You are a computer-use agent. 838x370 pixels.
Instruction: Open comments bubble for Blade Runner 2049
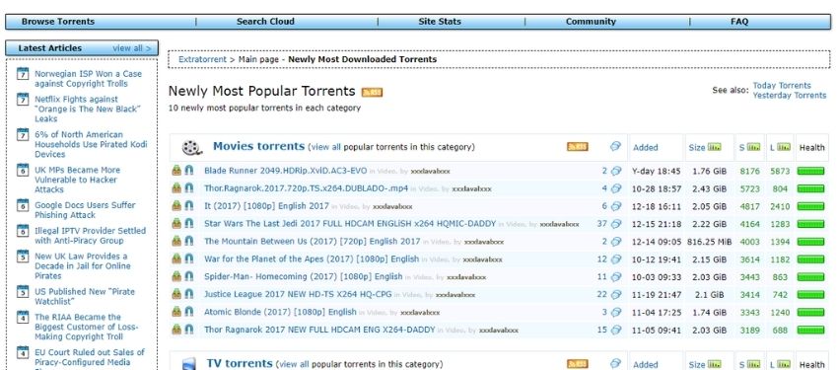point(616,171)
